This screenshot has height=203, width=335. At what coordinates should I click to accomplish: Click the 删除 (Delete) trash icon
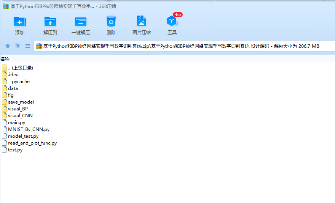111,21
